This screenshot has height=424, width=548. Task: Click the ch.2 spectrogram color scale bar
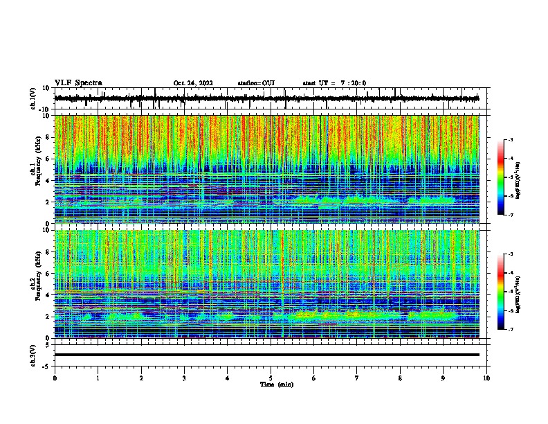point(501,292)
